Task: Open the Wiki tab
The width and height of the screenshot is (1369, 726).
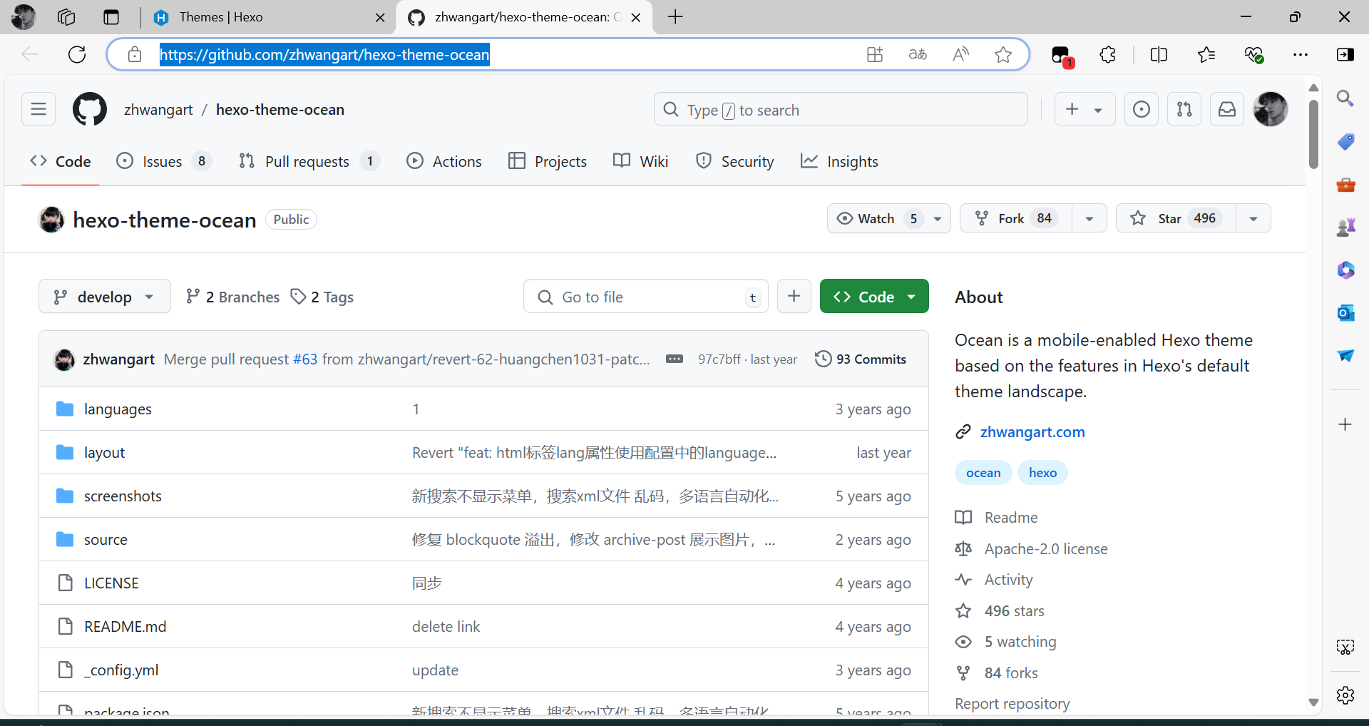Action: coord(641,161)
